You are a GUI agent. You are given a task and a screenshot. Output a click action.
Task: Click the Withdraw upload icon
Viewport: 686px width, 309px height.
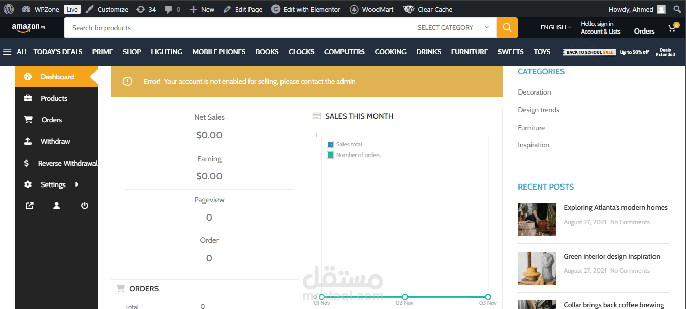(28, 141)
